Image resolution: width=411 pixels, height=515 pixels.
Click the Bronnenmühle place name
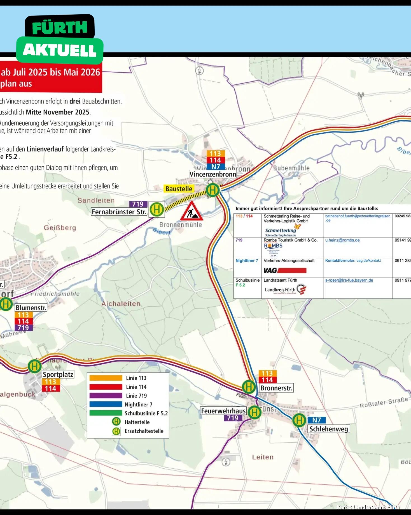[x=181, y=225]
